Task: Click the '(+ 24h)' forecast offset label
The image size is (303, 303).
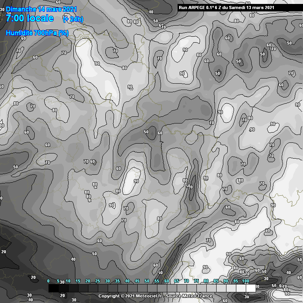Action: 73,19
